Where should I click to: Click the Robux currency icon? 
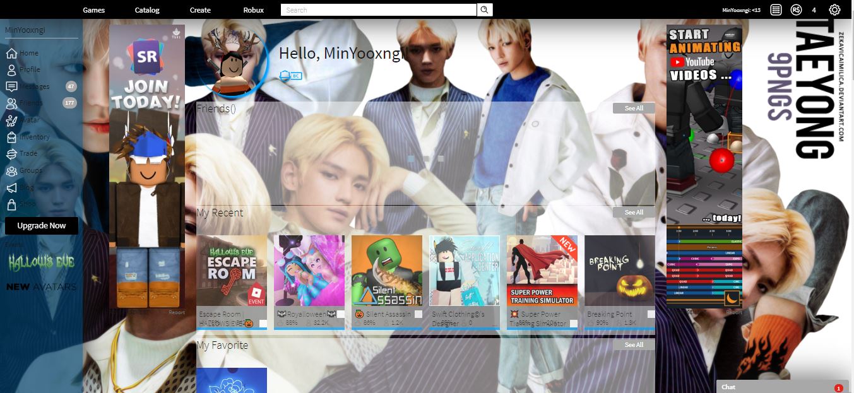click(x=797, y=9)
